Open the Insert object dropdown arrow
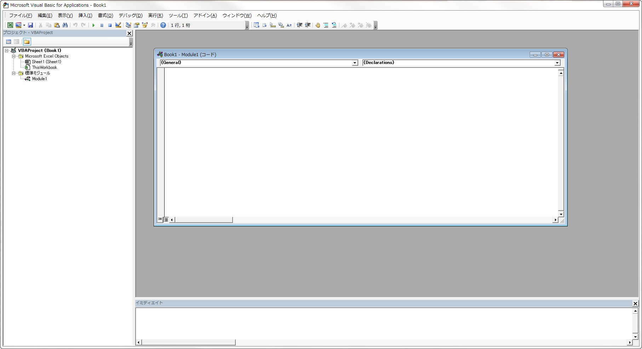 tap(24, 25)
